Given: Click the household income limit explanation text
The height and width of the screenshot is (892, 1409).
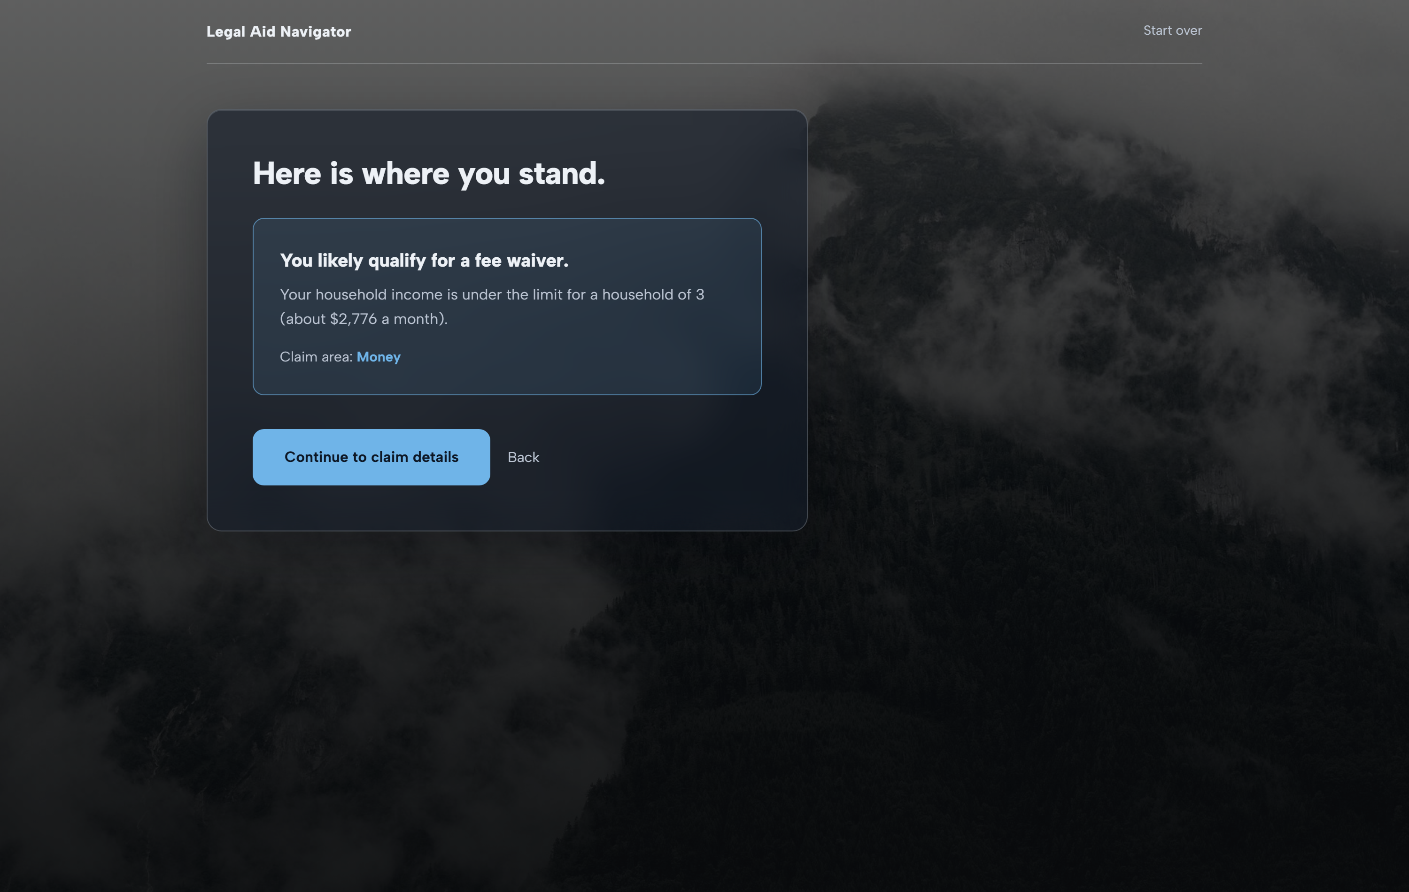Looking at the screenshot, I should click(492, 307).
